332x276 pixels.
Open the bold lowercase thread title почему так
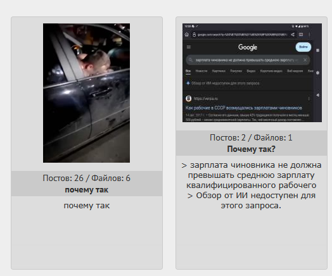coord(87,190)
